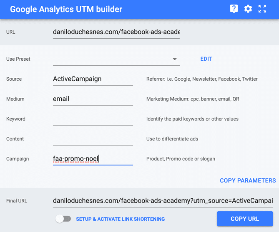Focus the URL input field
279x232 pixels.
pyautogui.click(x=116, y=32)
